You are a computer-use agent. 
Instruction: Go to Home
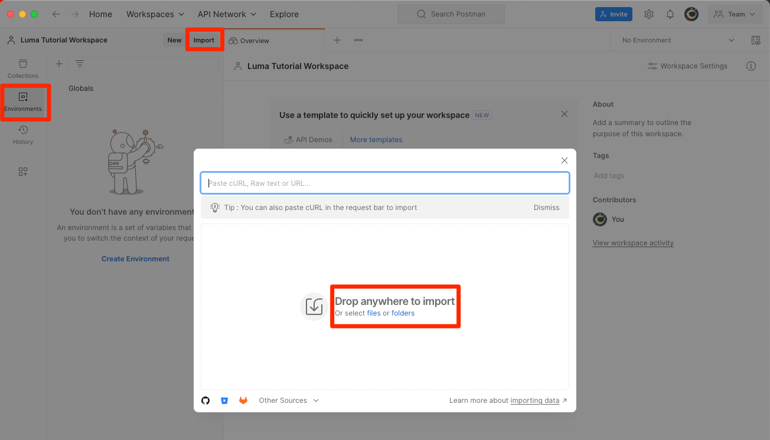[x=100, y=14]
